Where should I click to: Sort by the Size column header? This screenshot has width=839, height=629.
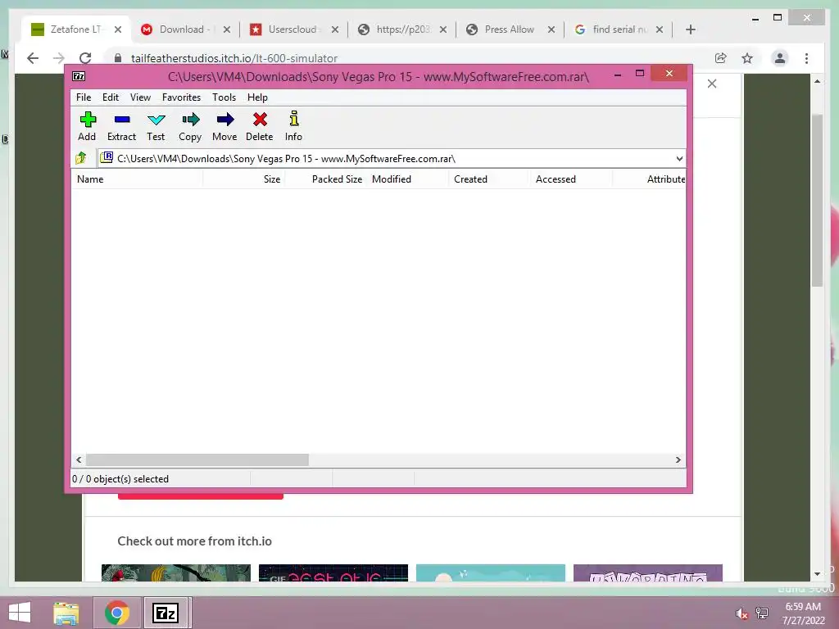click(x=244, y=179)
